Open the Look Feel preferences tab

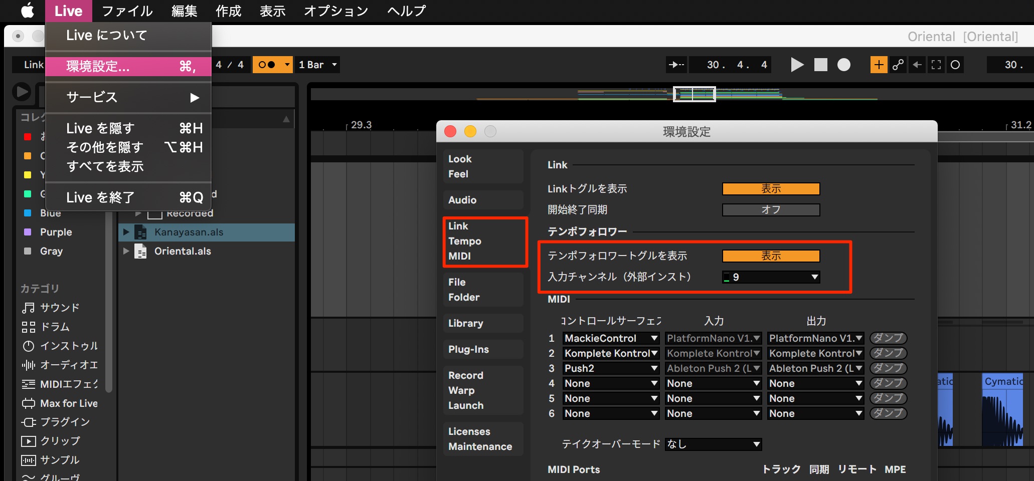click(483, 166)
